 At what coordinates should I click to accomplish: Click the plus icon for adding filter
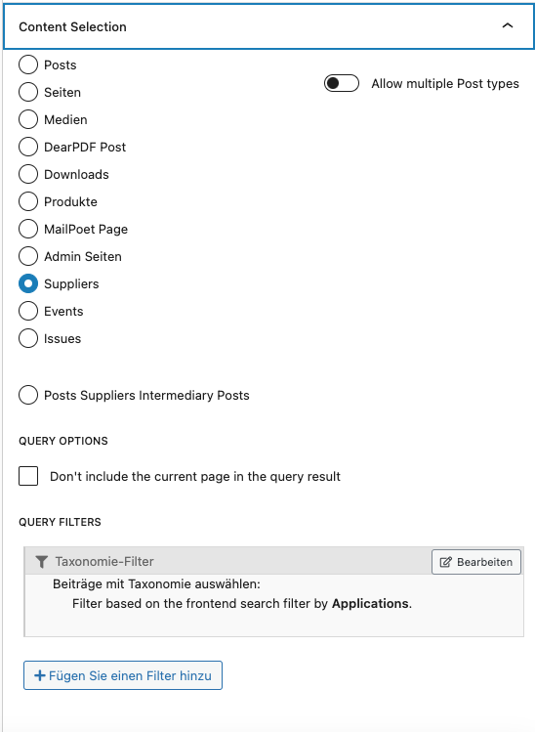tap(40, 675)
